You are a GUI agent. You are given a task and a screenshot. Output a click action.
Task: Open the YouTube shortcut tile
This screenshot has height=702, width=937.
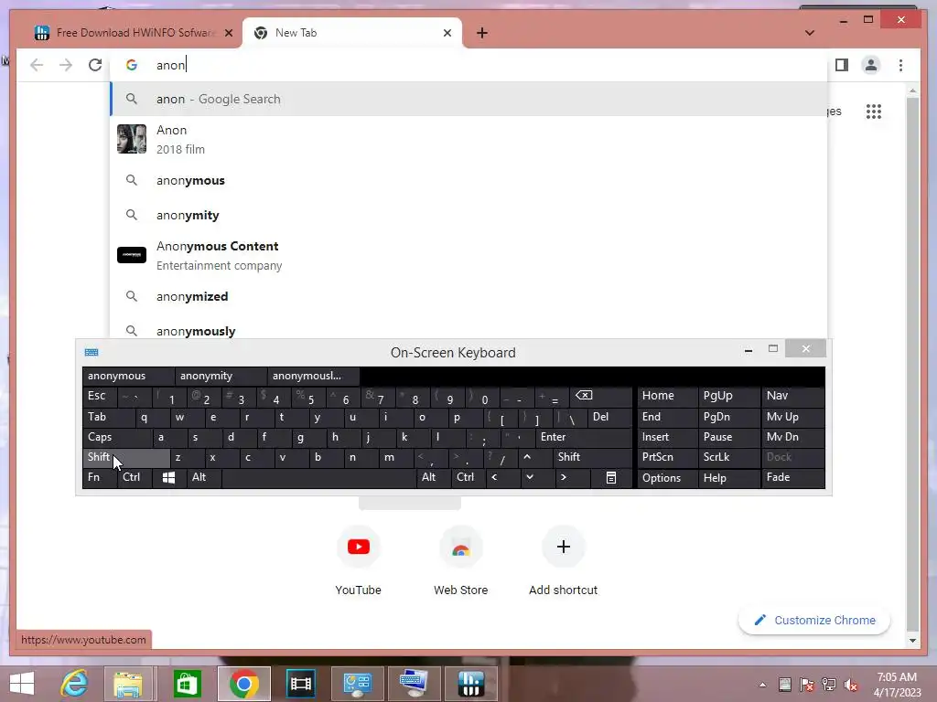click(358, 561)
